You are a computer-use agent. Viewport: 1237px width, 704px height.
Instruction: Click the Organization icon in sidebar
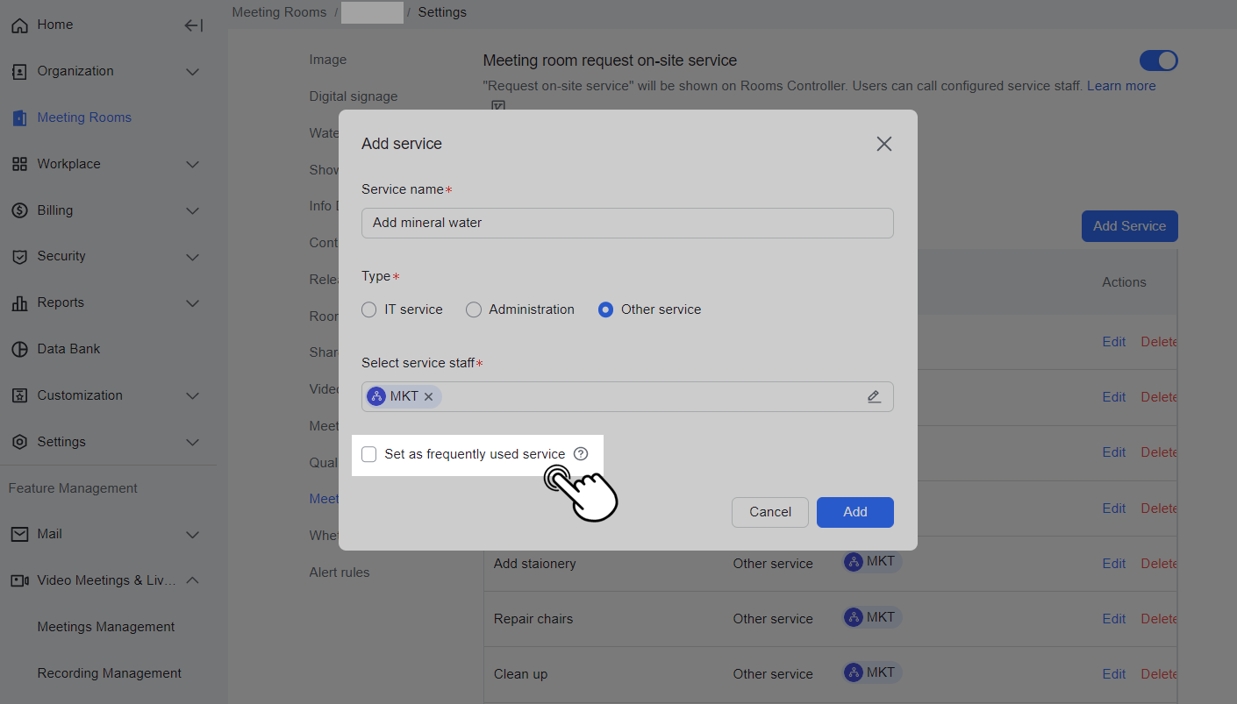19,72
